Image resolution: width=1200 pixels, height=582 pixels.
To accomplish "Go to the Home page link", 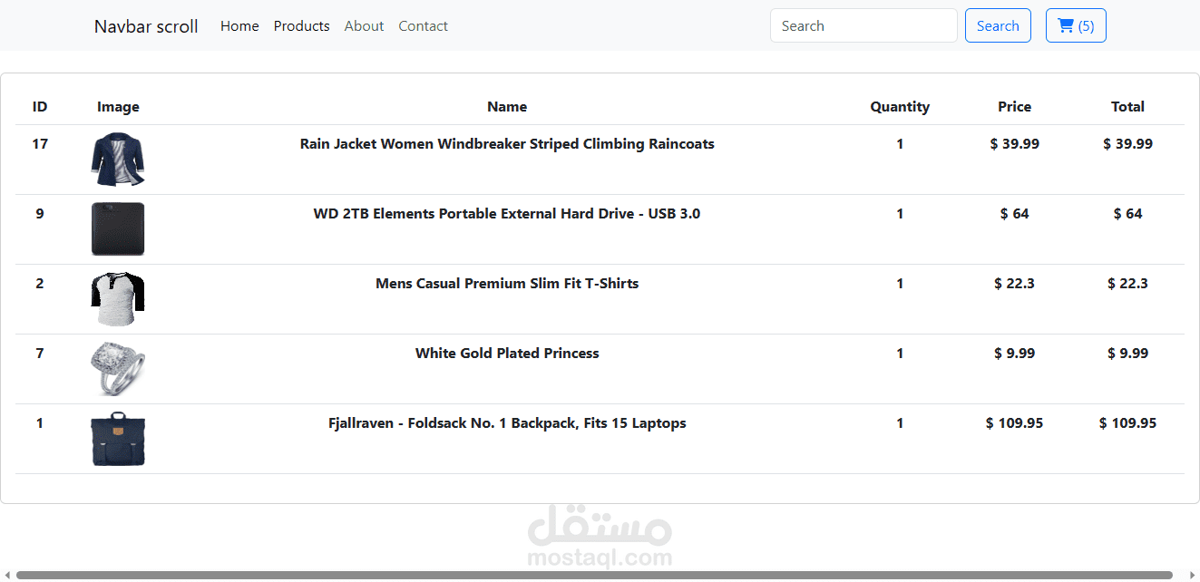I will click(239, 26).
